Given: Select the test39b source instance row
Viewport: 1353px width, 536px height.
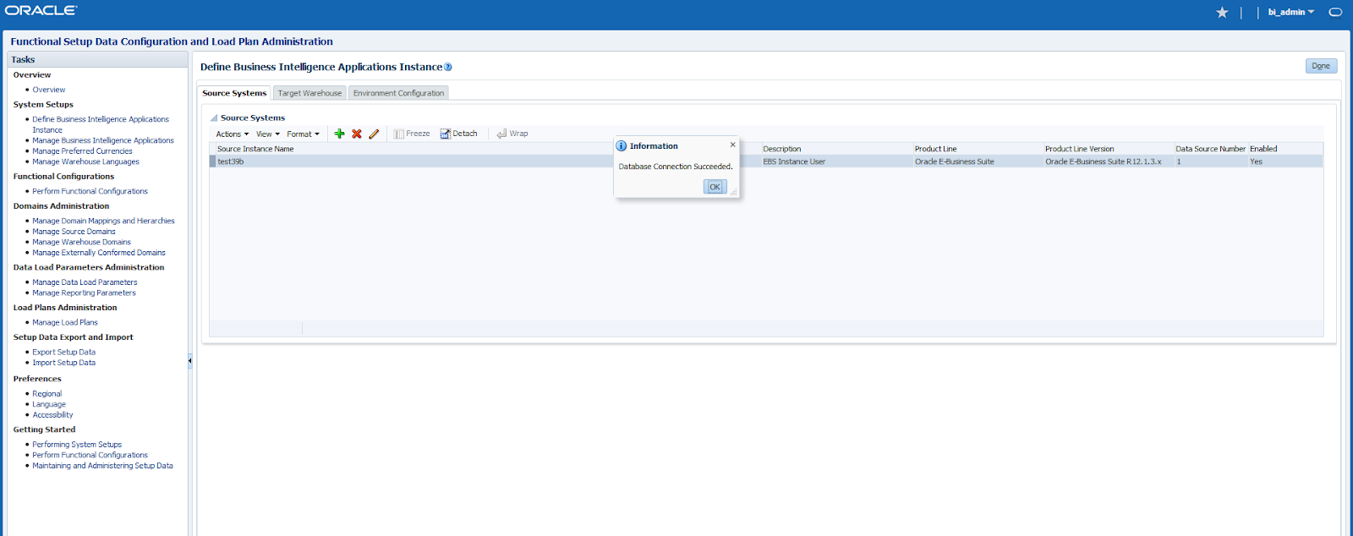Looking at the screenshot, I should tap(766, 161).
